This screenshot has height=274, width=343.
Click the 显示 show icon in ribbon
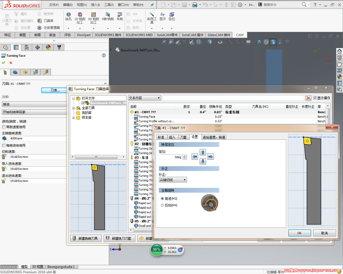click(x=163, y=17)
